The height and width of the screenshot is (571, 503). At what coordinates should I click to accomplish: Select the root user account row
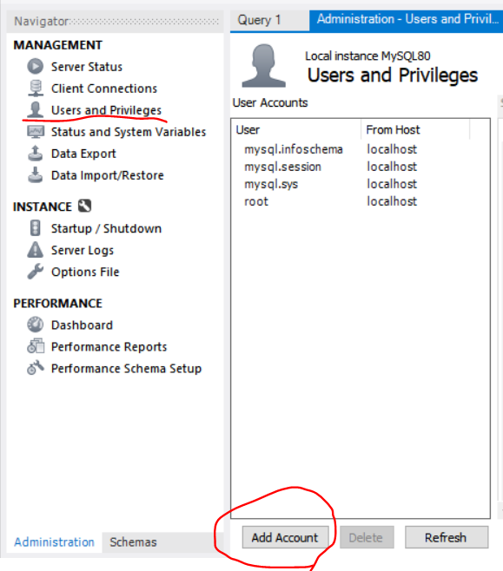point(361,201)
